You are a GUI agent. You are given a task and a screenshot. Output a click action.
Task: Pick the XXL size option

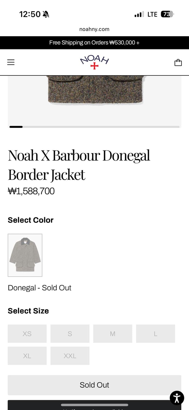(x=70, y=356)
